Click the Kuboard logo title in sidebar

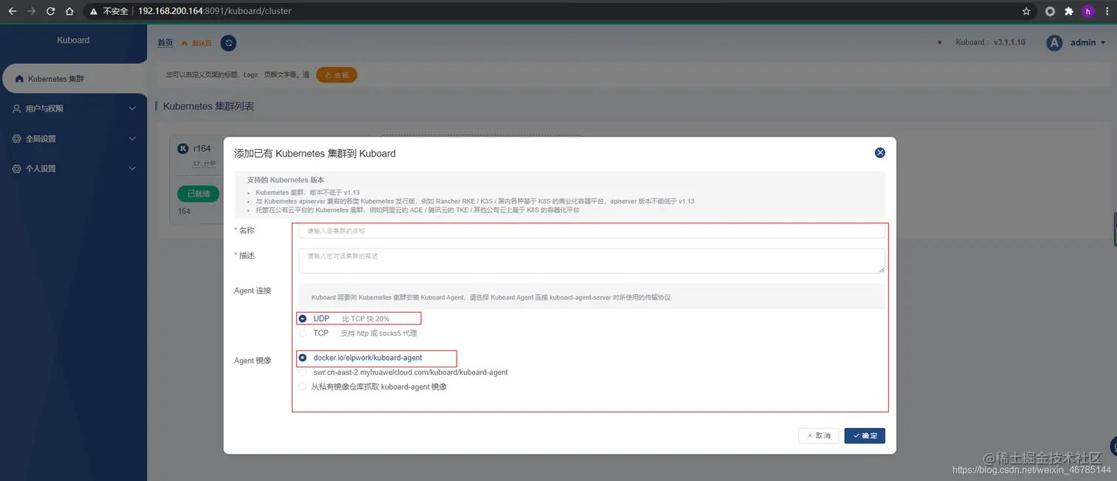coord(73,40)
